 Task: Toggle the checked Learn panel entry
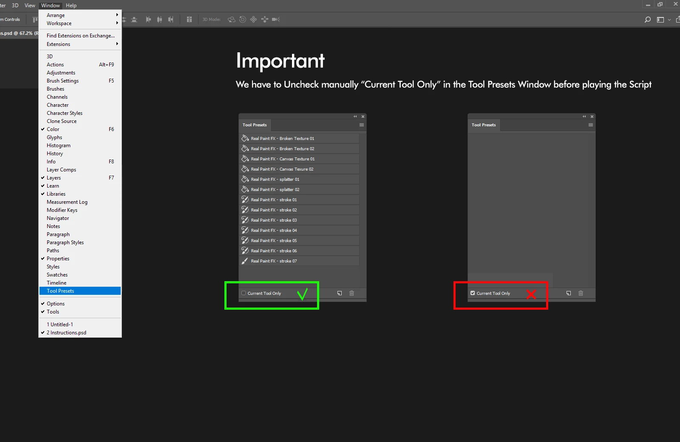click(80, 186)
